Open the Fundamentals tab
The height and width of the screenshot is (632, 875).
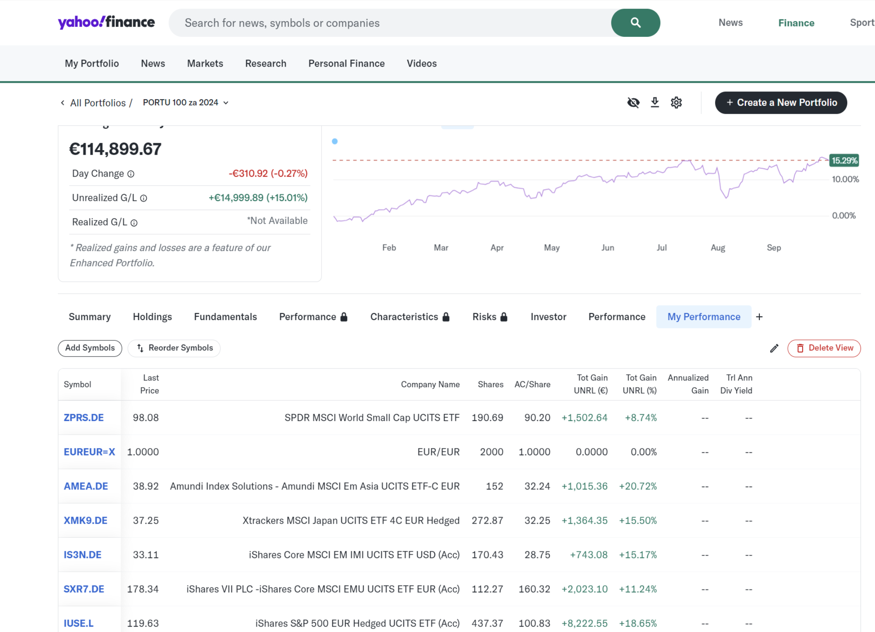pyautogui.click(x=225, y=317)
